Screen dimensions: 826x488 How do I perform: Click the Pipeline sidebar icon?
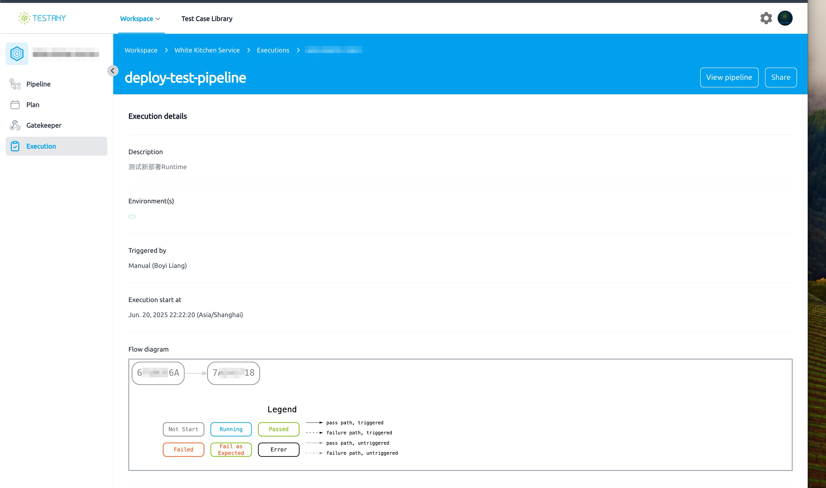[x=15, y=84]
